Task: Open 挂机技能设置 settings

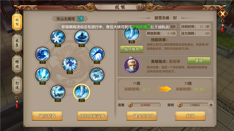Action: (x=92, y=116)
